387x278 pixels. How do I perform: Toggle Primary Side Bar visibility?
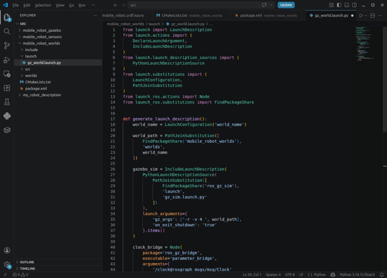pos(339,5)
